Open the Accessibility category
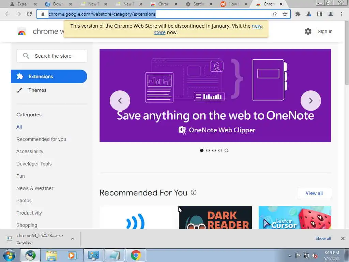The height and width of the screenshot is (262, 349). (30, 151)
